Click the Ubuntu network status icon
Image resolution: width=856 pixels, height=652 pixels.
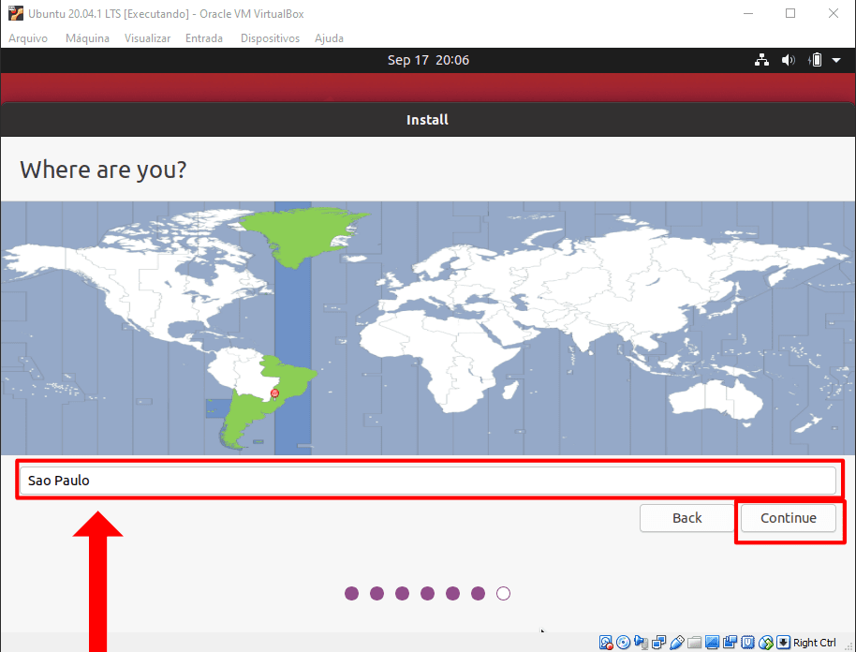point(761,60)
